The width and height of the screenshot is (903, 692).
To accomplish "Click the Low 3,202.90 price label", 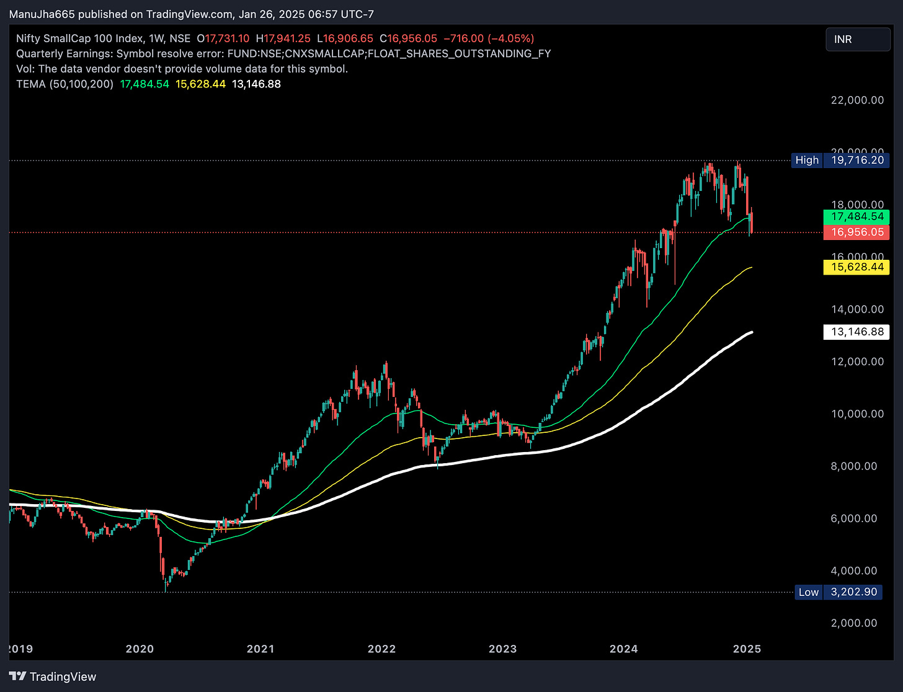I will click(x=838, y=592).
